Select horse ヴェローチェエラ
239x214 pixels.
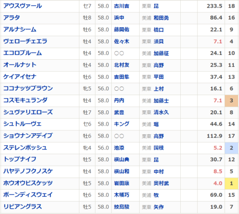[x=25, y=41]
